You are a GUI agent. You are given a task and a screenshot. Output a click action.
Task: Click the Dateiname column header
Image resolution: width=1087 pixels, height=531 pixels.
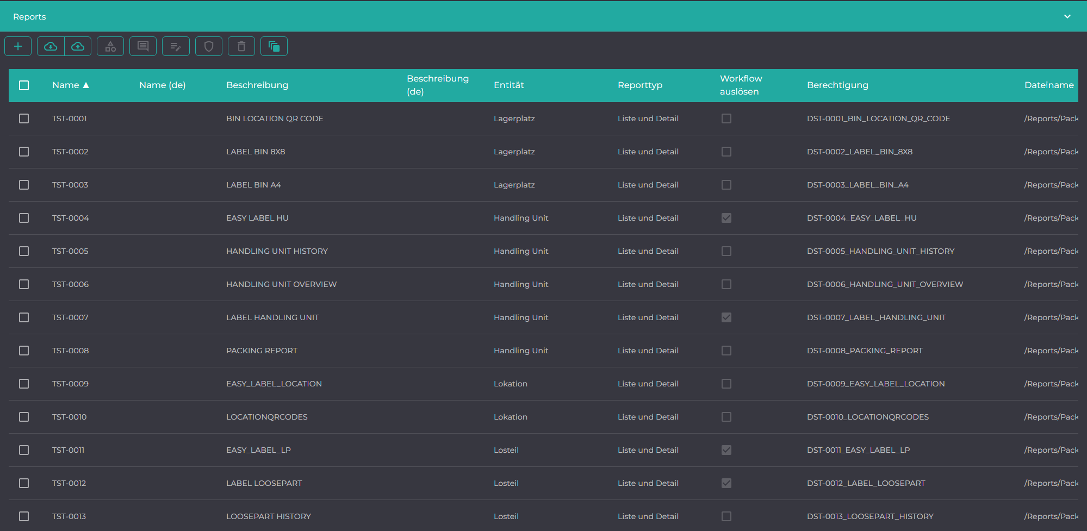point(1049,85)
